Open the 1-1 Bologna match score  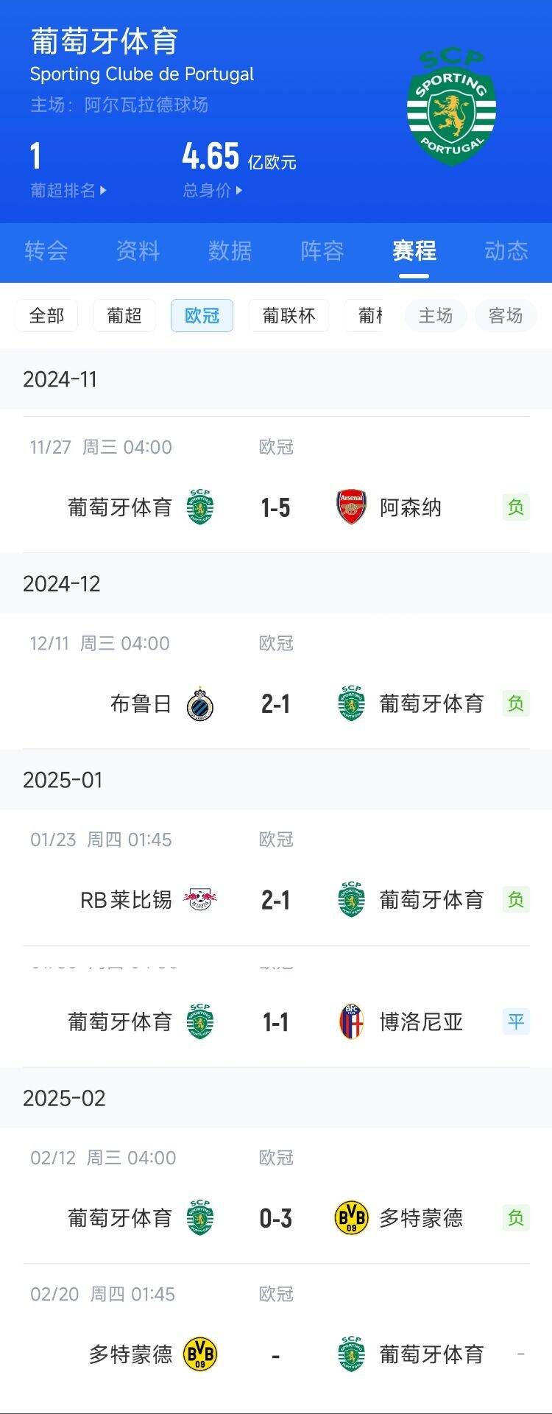[x=276, y=1022]
